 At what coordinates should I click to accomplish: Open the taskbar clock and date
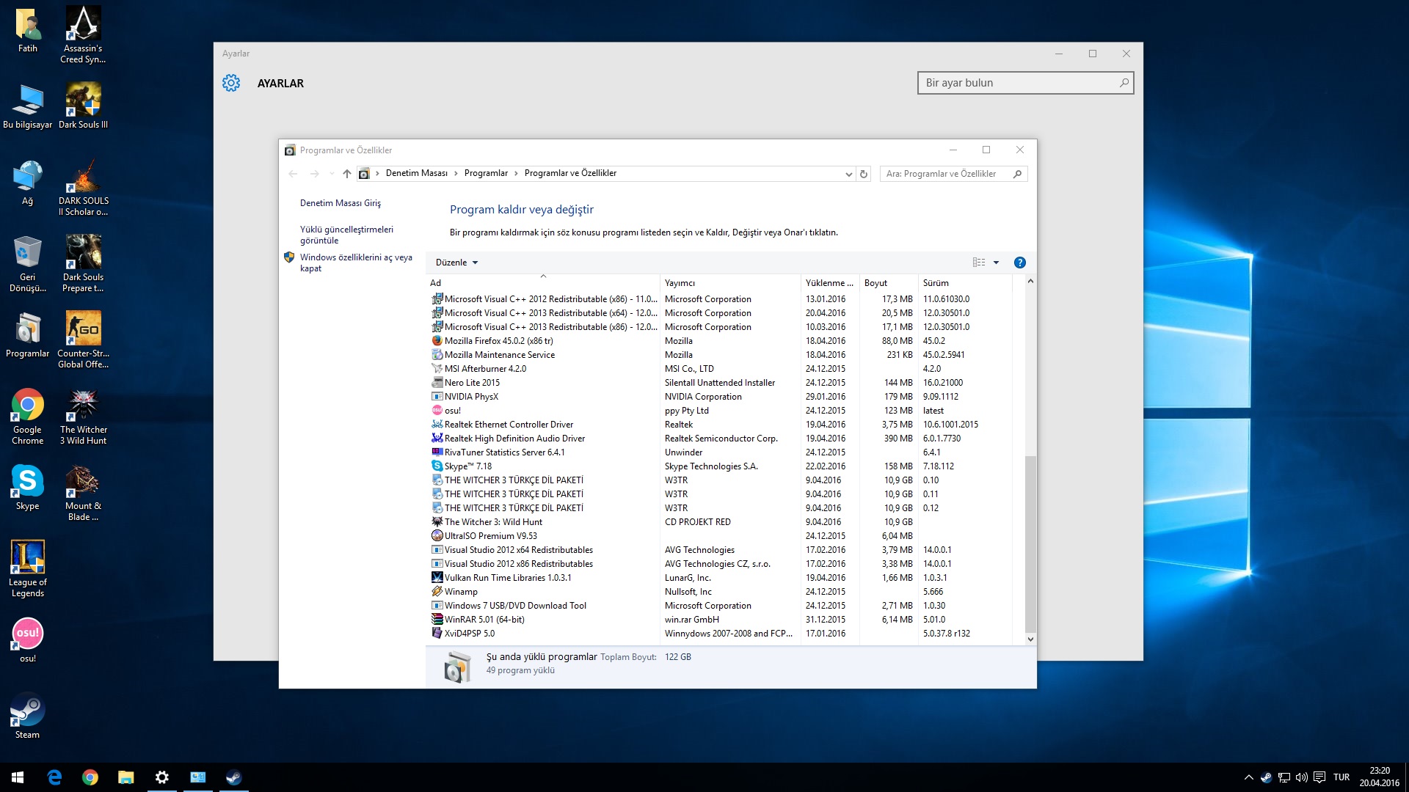[x=1379, y=777]
